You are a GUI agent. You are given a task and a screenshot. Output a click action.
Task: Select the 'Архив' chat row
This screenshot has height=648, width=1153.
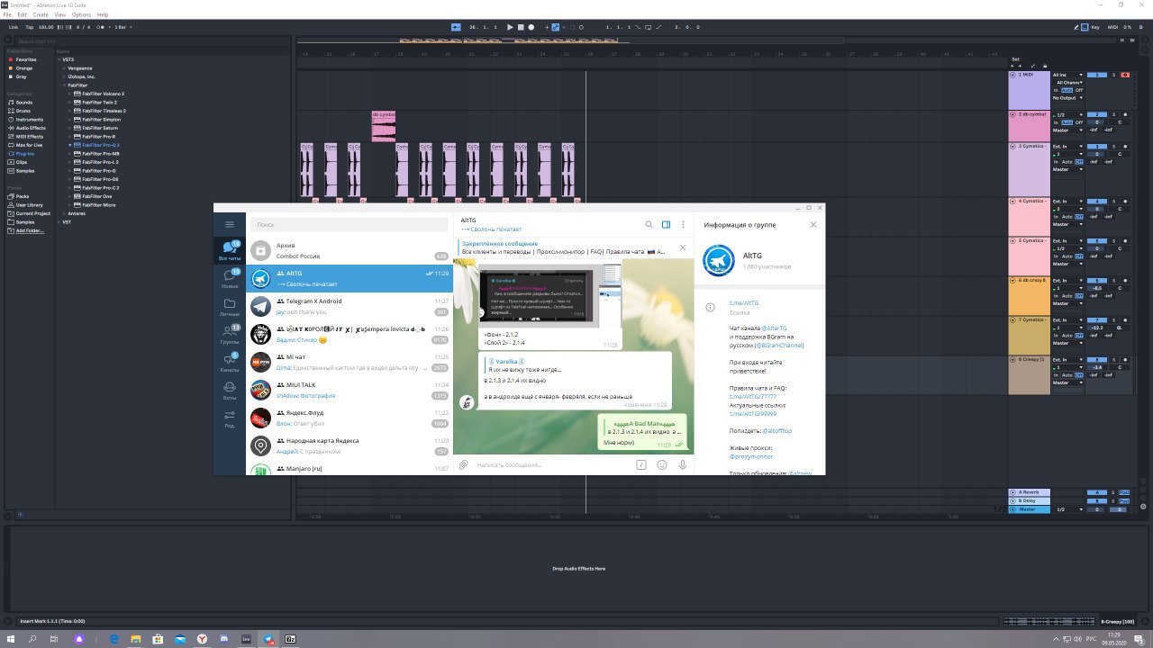pos(350,250)
